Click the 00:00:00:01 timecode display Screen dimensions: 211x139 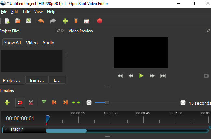pos(20,118)
